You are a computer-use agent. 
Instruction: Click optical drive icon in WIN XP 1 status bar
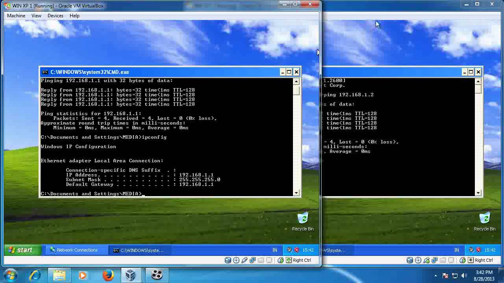(236, 260)
